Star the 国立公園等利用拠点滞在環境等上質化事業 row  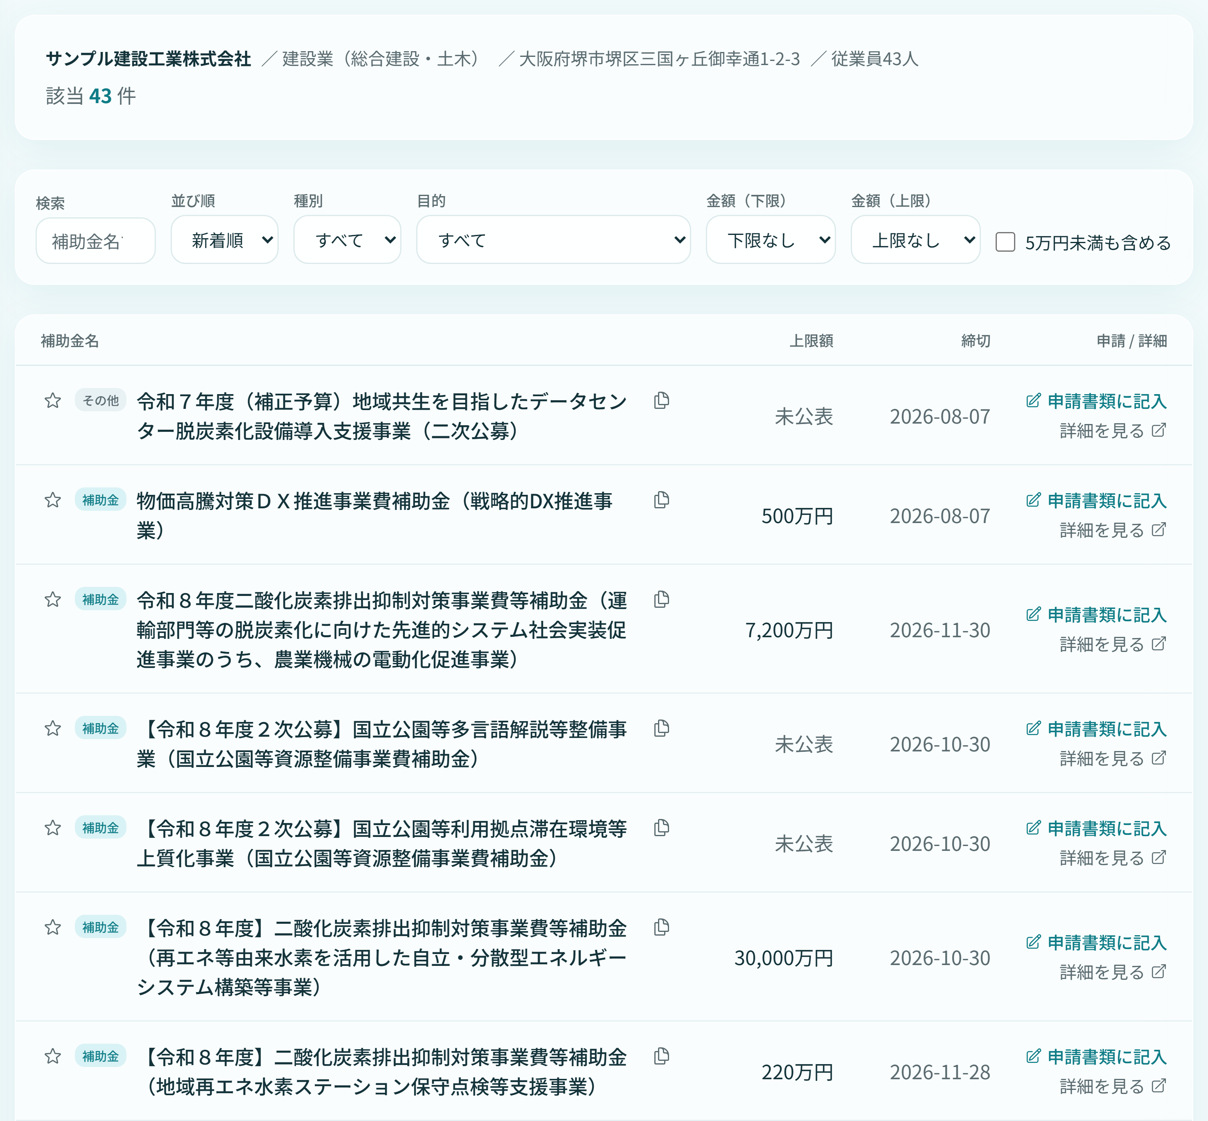coord(53,828)
